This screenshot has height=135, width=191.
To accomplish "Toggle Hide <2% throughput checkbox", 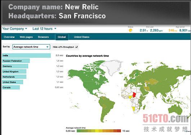I will click(76, 47).
